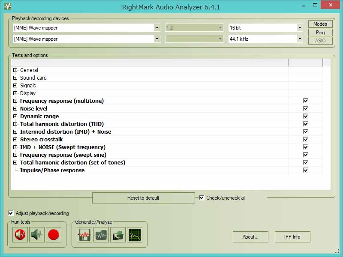The image size is (343, 257).
Task: Expand Total harmonic distortion (set of tones) node
Action: coord(15,163)
